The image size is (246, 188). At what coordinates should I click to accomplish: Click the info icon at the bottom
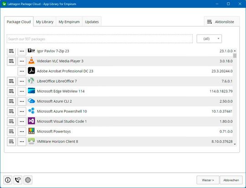(x=8, y=180)
